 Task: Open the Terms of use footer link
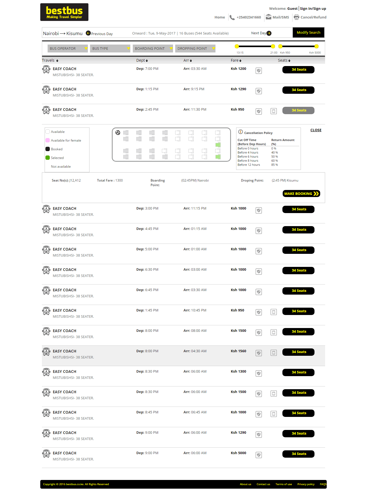pyautogui.click(x=283, y=484)
